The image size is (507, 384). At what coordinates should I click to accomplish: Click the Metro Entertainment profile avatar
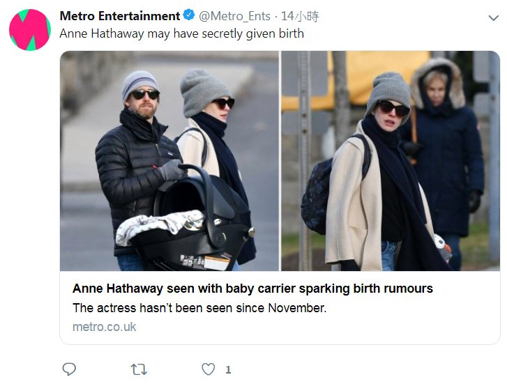pos(29,30)
